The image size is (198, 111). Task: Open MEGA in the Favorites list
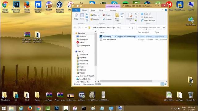pyautogui.click(x=80, y=43)
